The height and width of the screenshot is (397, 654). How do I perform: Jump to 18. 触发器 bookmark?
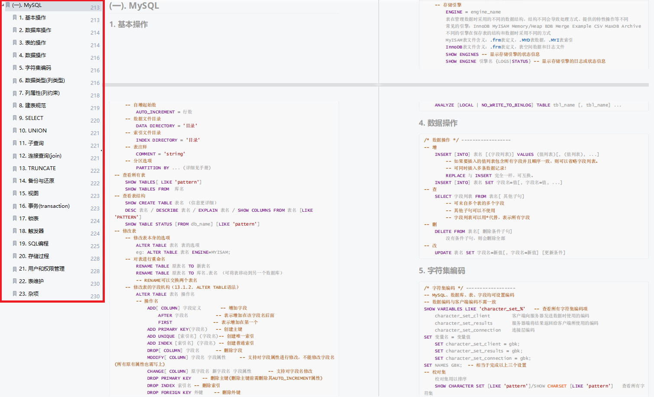(x=32, y=231)
